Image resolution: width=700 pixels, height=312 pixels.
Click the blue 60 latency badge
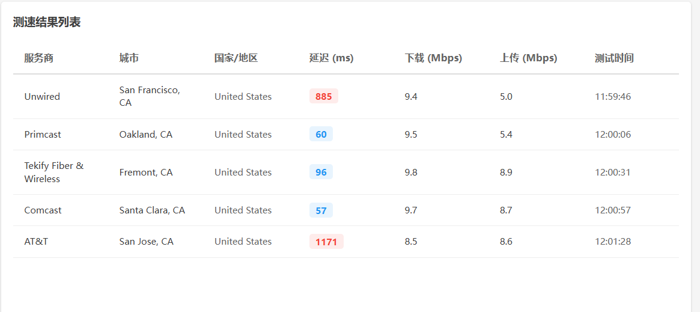click(321, 134)
